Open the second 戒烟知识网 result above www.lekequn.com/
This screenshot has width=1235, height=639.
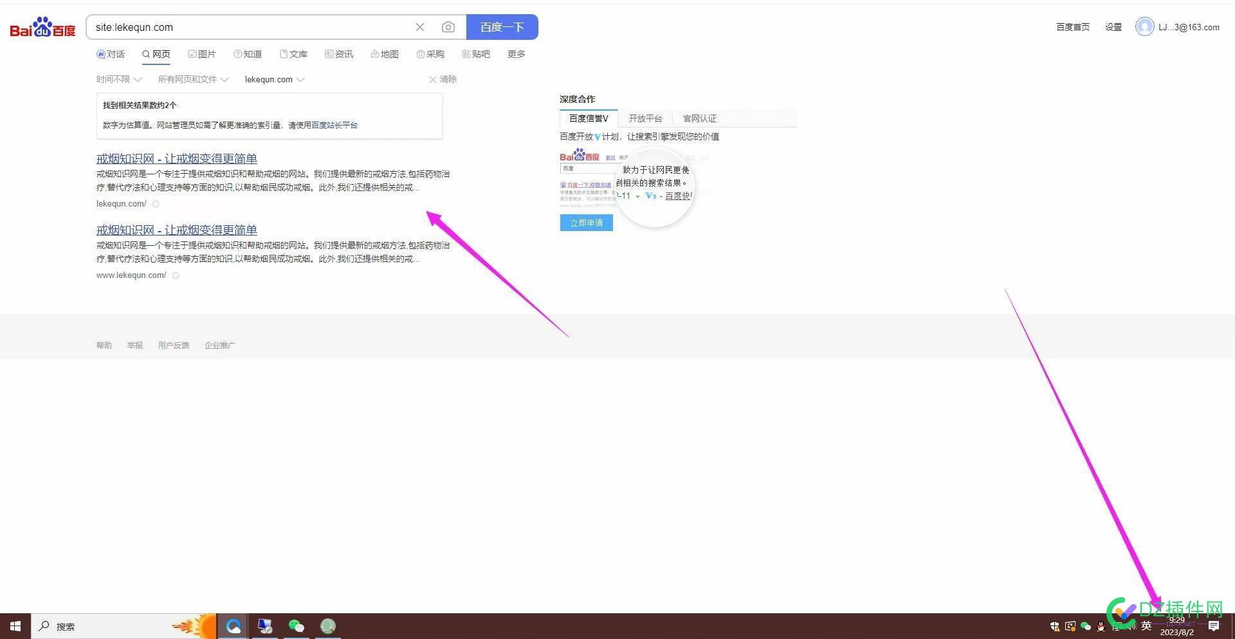tap(177, 230)
